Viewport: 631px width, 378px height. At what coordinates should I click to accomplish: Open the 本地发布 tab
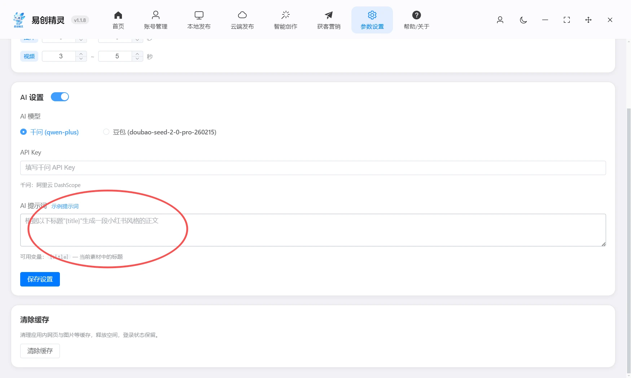click(x=199, y=20)
